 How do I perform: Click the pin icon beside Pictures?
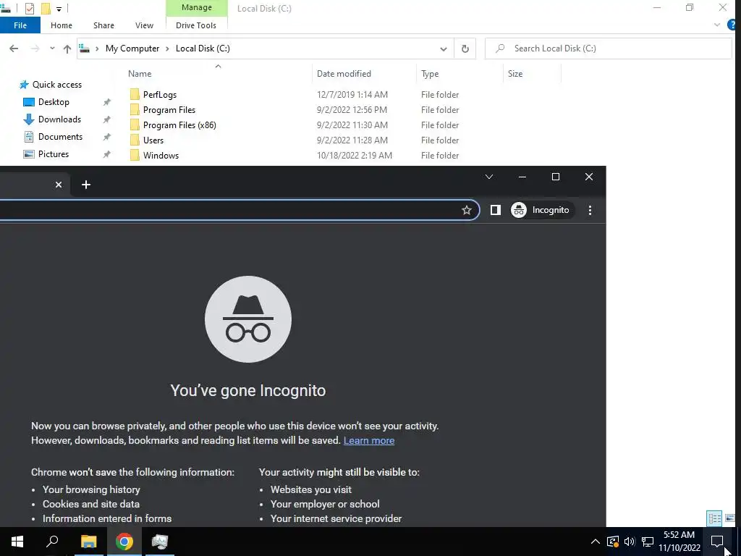[x=107, y=154]
